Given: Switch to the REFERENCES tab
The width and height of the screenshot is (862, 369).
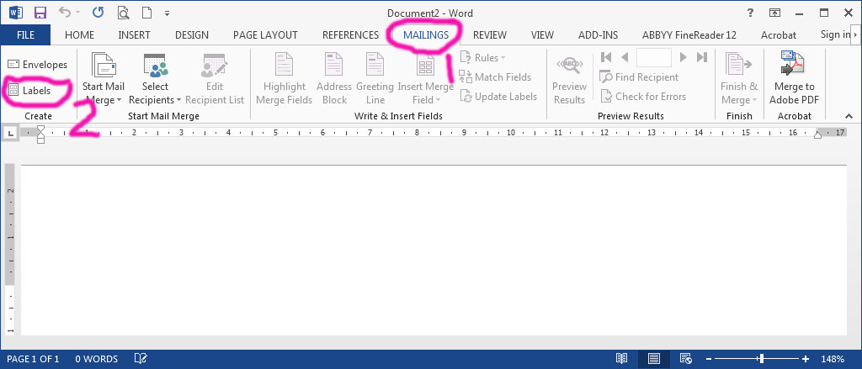Looking at the screenshot, I should (350, 34).
